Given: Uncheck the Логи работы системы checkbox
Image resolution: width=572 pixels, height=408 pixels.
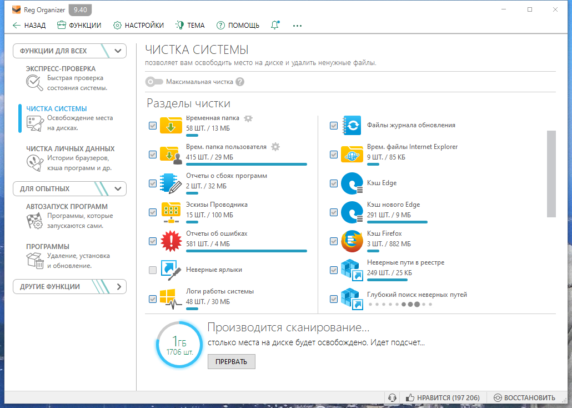Looking at the screenshot, I should [x=153, y=299].
